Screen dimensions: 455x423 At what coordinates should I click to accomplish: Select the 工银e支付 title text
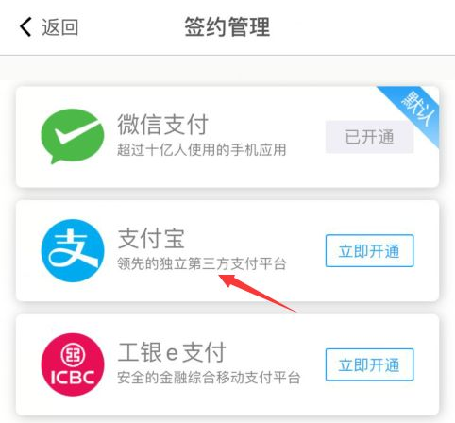click(x=172, y=352)
